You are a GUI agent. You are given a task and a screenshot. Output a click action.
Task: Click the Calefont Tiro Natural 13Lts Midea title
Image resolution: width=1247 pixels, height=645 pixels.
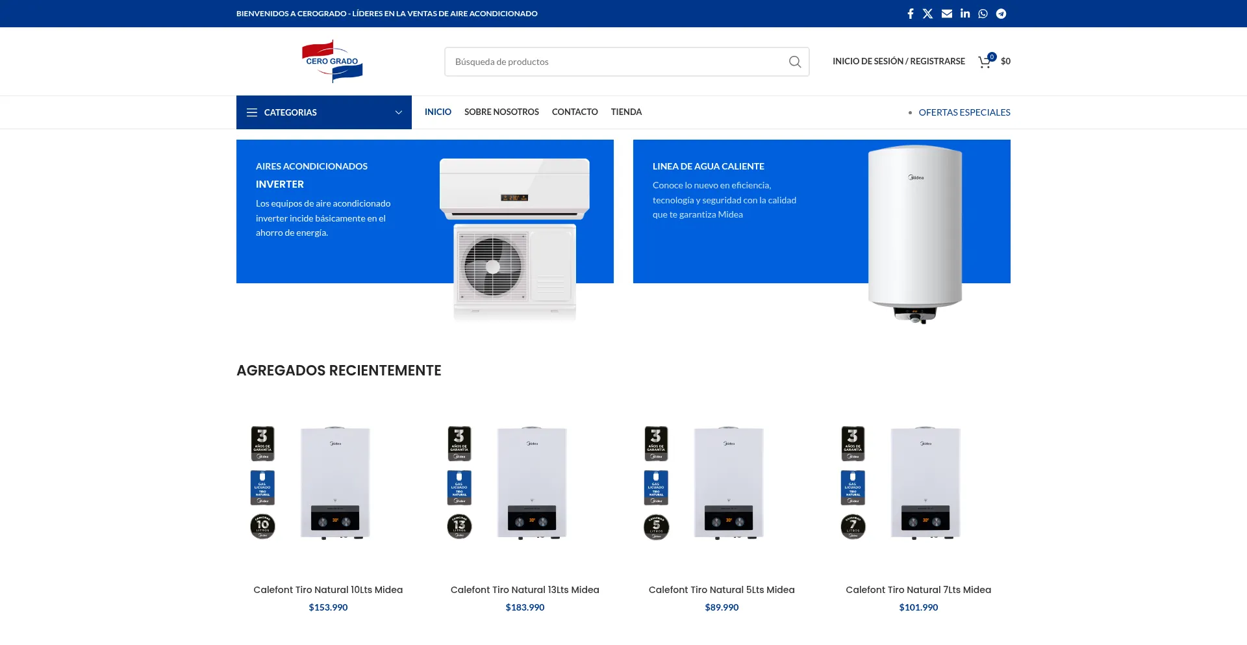click(x=525, y=590)
